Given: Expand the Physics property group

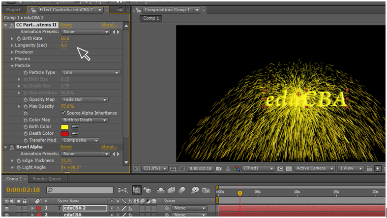Looking at the screenshot, I should (12, 59).
